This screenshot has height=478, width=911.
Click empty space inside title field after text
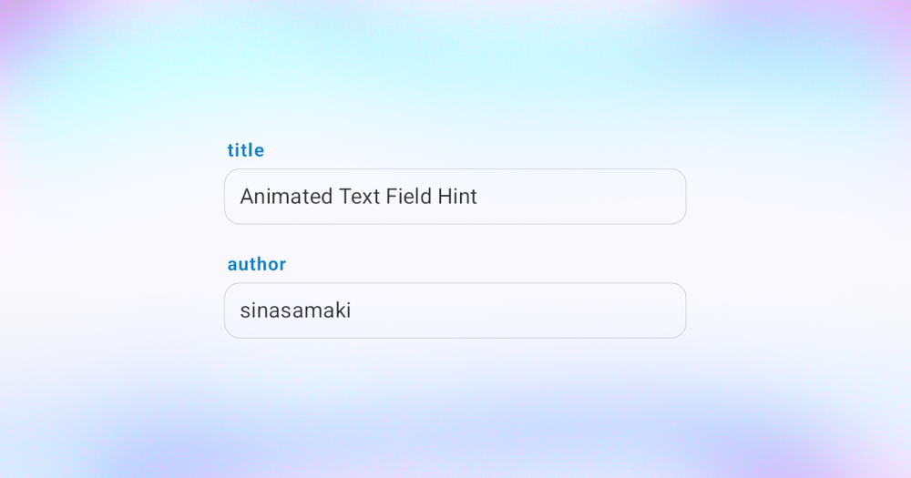[x=581, y=197]
